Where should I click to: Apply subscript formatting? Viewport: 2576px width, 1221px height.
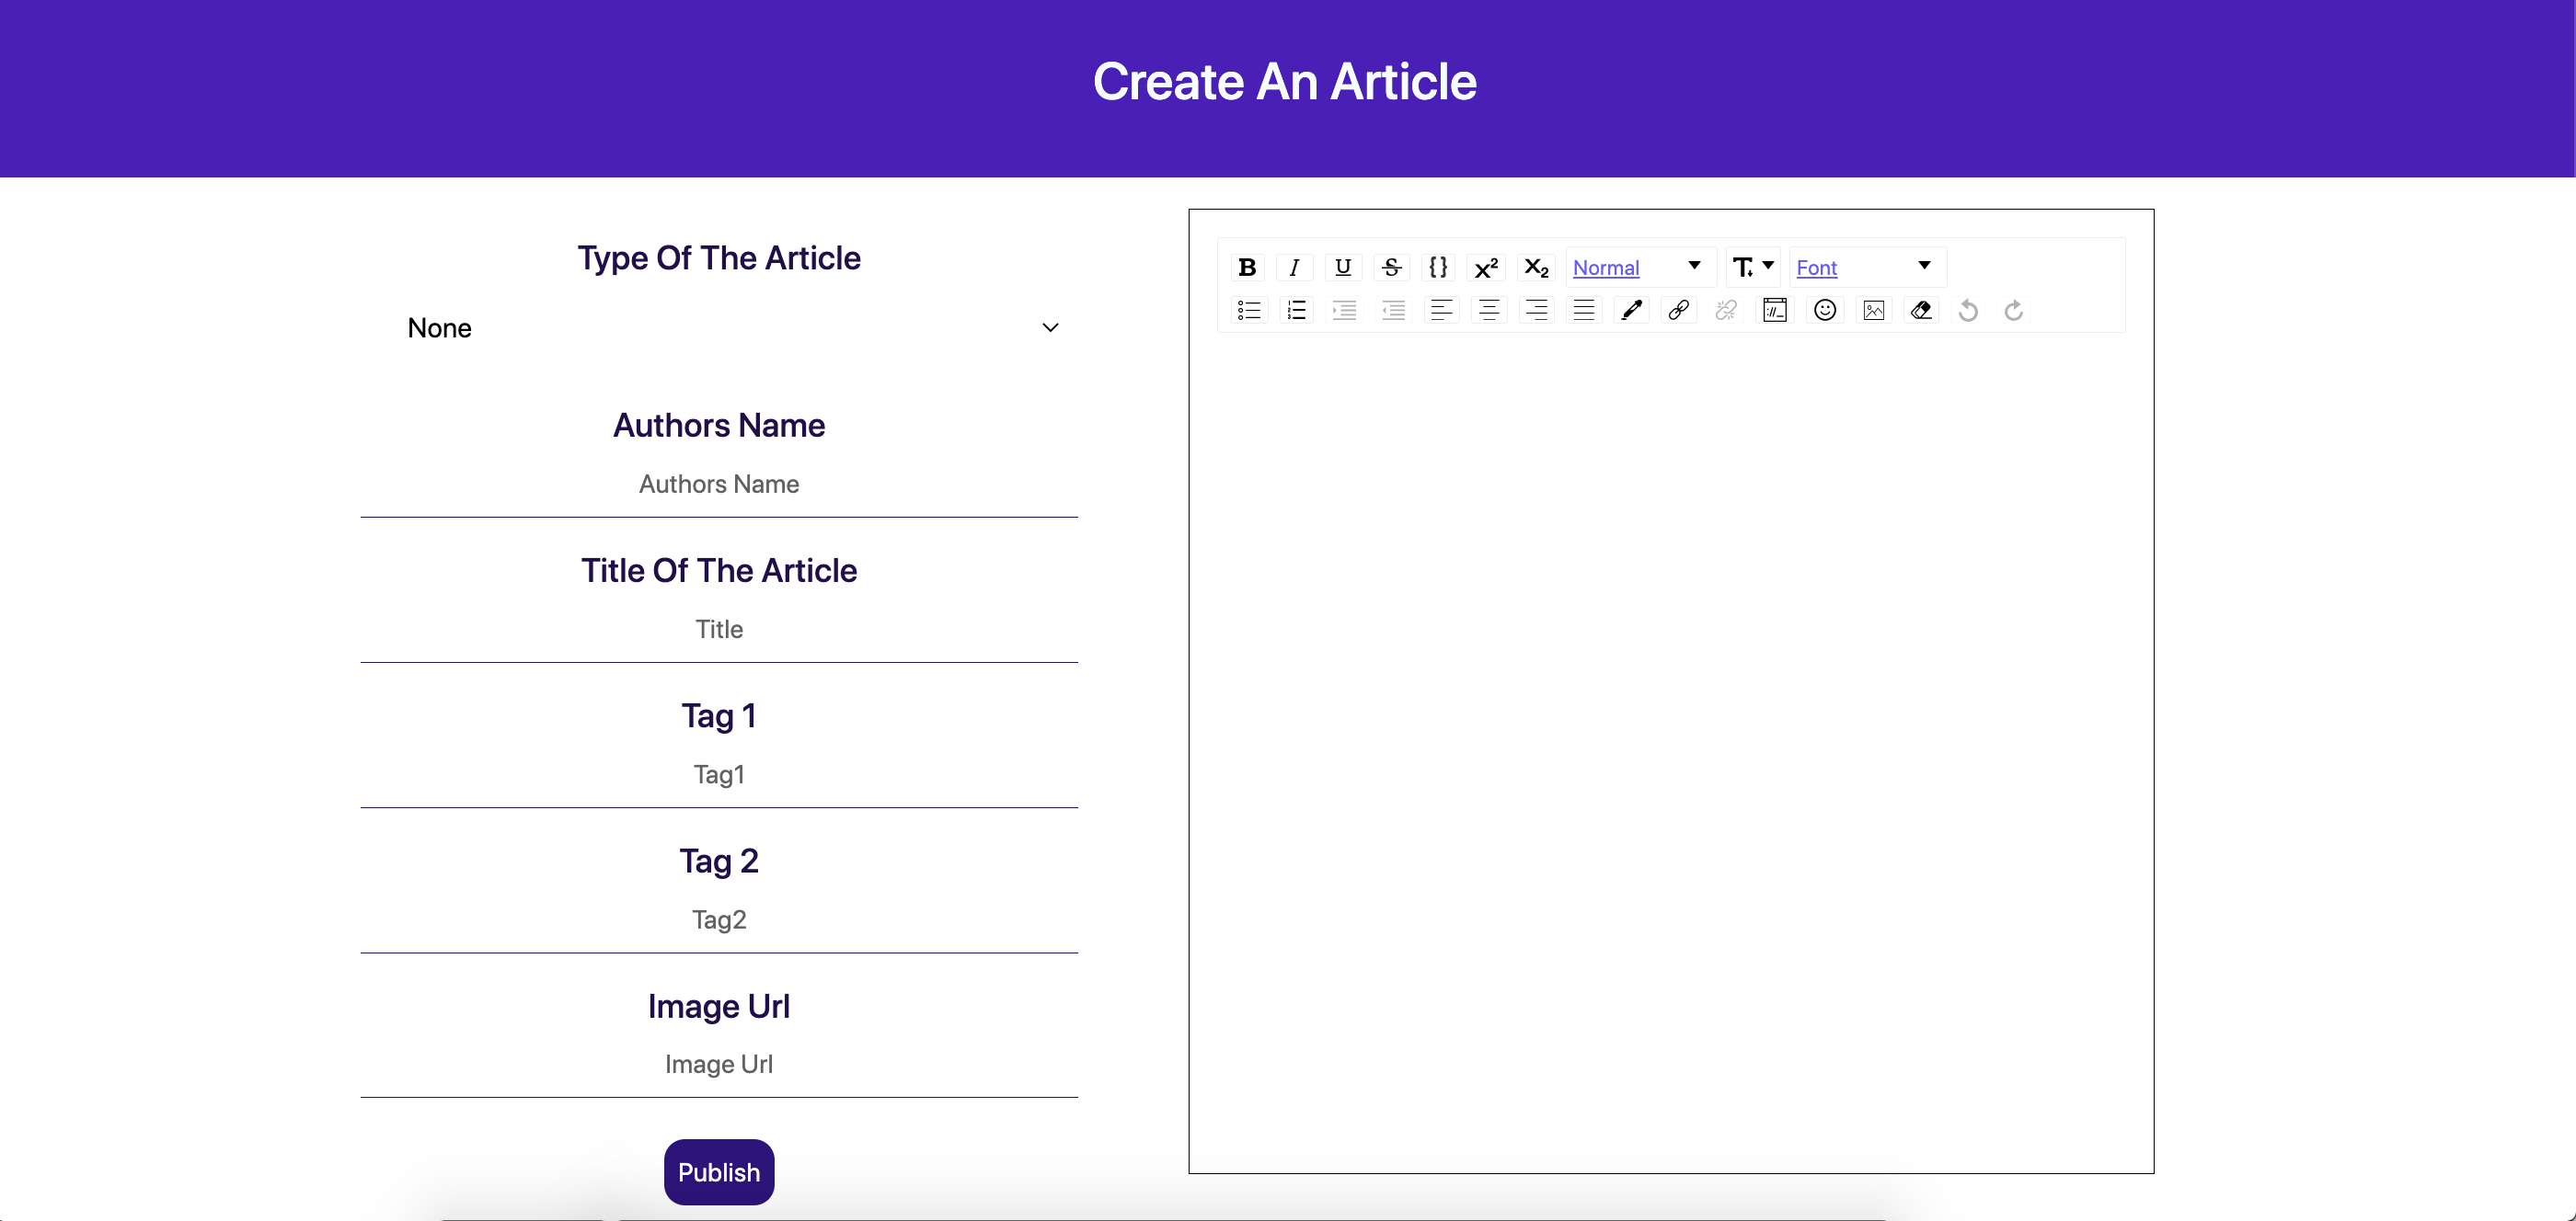point(1536,267)
